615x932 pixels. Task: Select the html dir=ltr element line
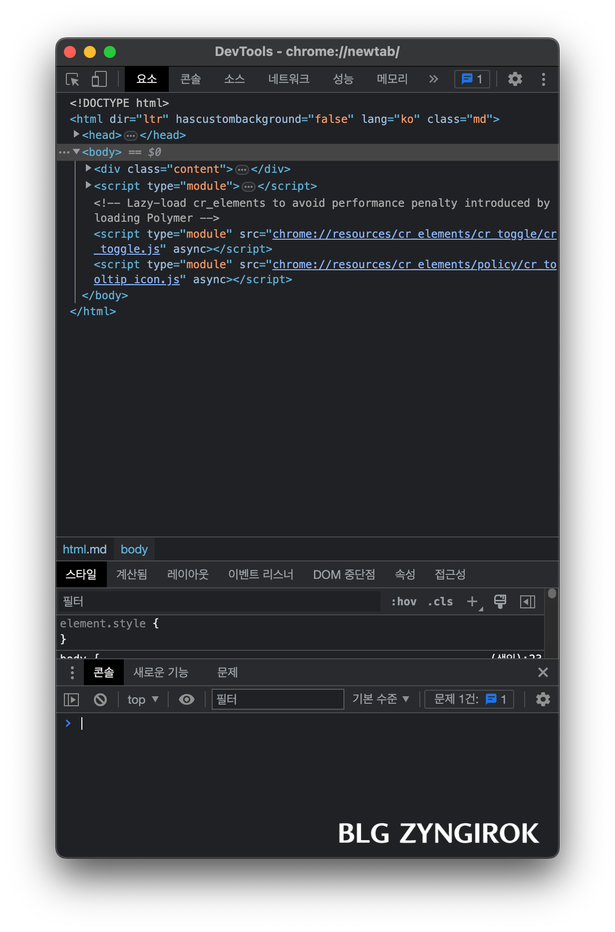pyautogui.click(x=285, y=119)
